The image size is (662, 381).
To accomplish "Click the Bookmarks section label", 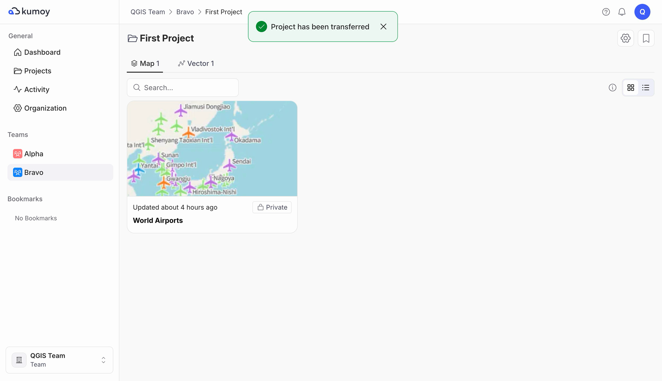I will coord(25,199).
